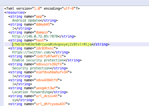Click the xml version declaration line

coord(42,9)
